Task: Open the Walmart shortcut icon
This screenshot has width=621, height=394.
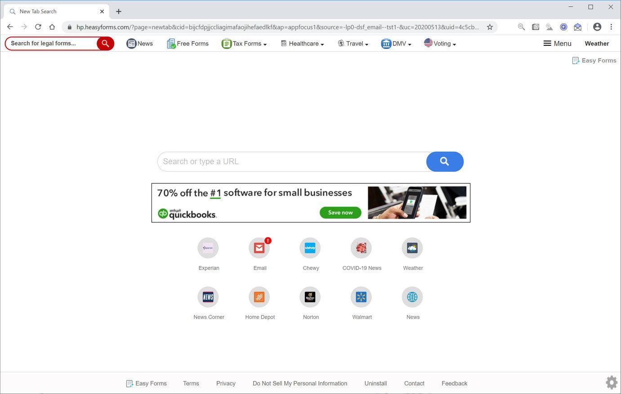Action: 361,297
